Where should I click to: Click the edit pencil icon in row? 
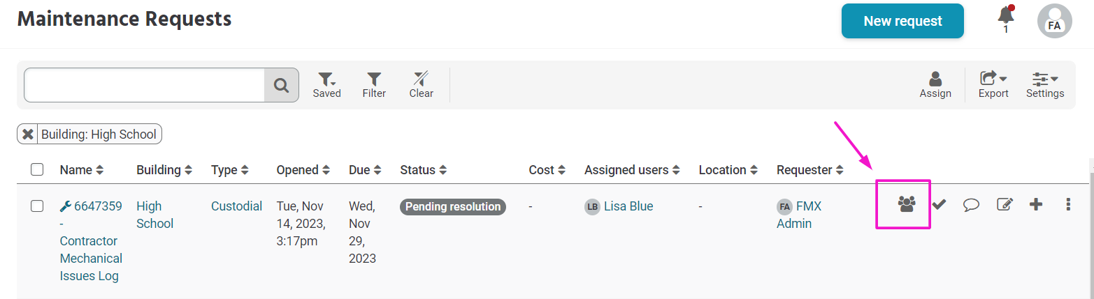tap(1005, 204)
